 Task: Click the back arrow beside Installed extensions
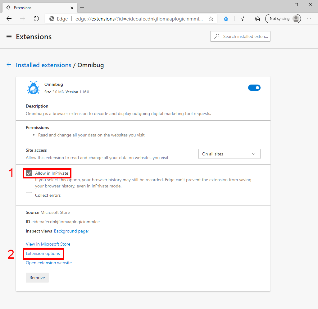9,65
